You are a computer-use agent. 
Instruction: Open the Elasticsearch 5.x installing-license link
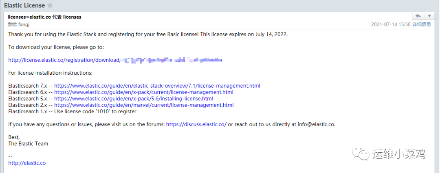[133, 99]
